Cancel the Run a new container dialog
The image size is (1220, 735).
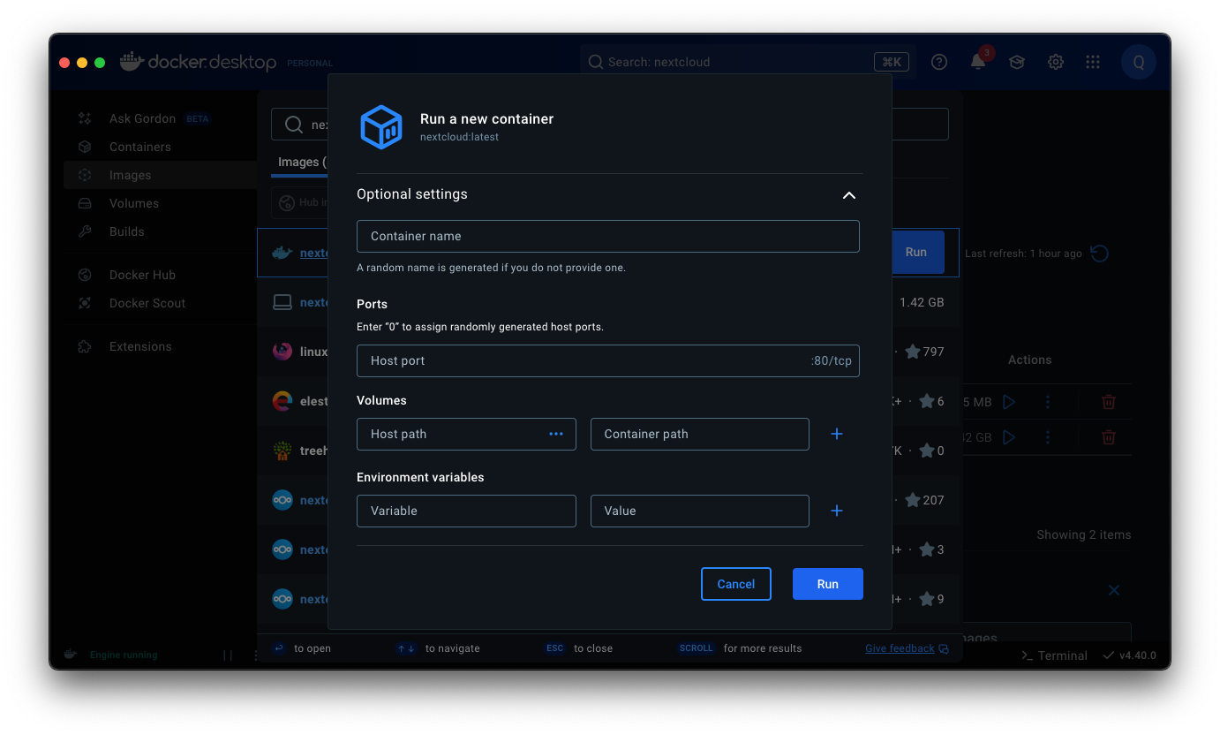pos(736,584)
